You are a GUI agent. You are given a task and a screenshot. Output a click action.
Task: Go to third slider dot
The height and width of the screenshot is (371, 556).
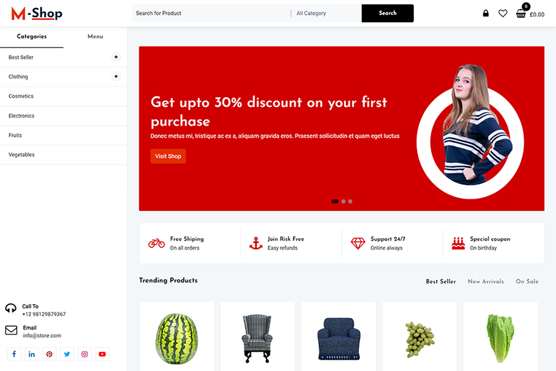click(x=350, y=202)
